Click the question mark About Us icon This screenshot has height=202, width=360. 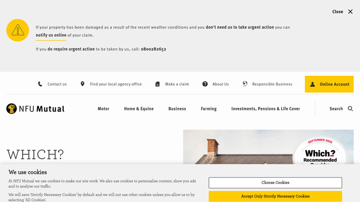[205, 84]
